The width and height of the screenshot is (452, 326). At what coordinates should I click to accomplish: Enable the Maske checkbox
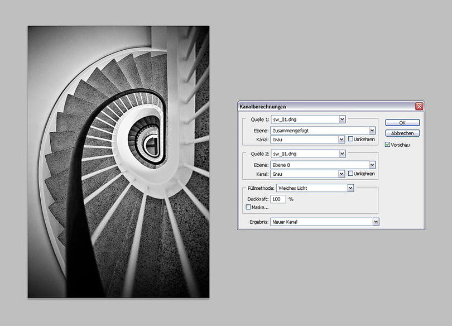coord(248,207)
